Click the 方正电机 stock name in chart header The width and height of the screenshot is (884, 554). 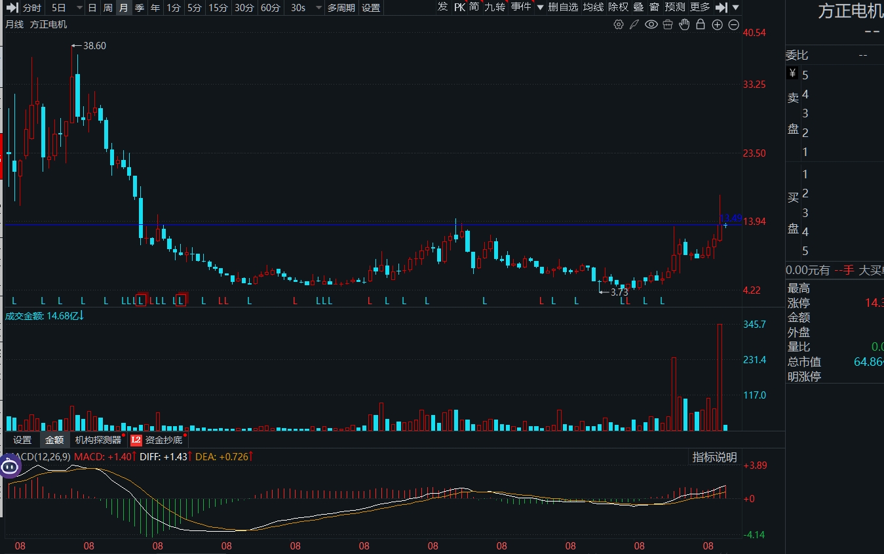[x=48, y=24]
